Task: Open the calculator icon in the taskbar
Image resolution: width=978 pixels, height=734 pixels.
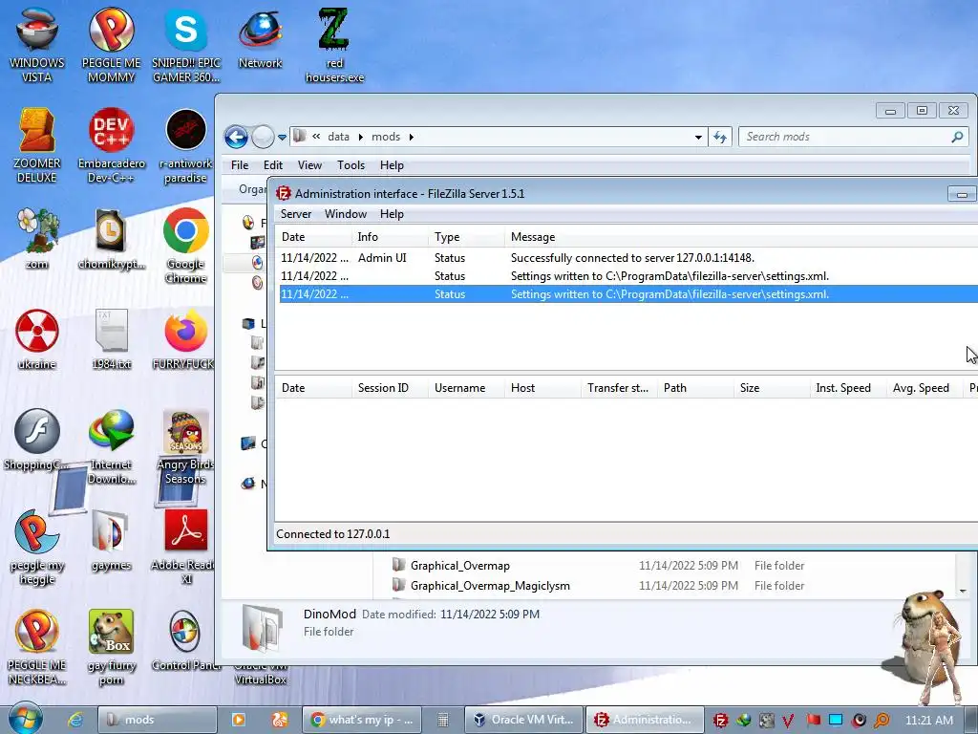Action: click(443, 720)
